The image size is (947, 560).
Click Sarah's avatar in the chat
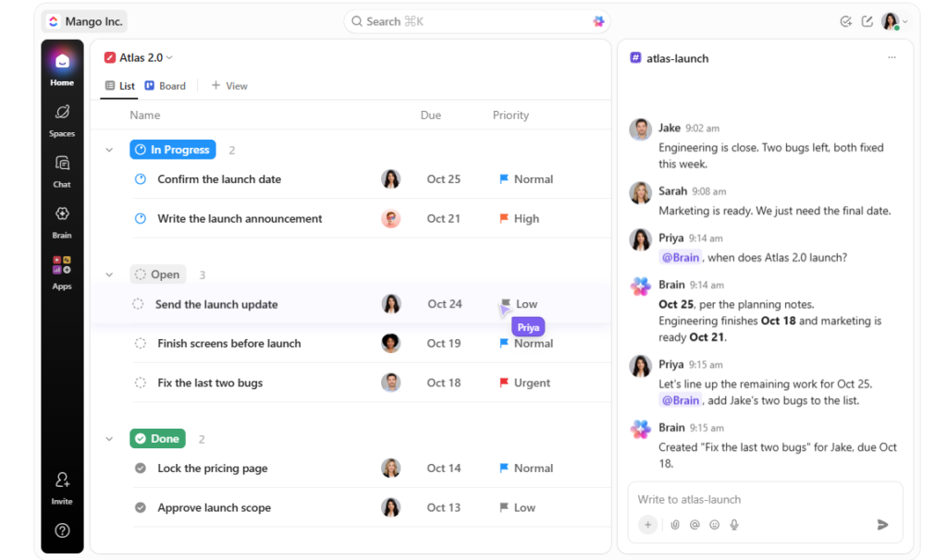[x=641, y=192]
